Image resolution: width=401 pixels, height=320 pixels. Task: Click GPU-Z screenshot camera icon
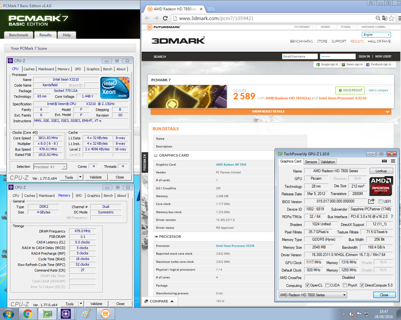tap(384, 161)
